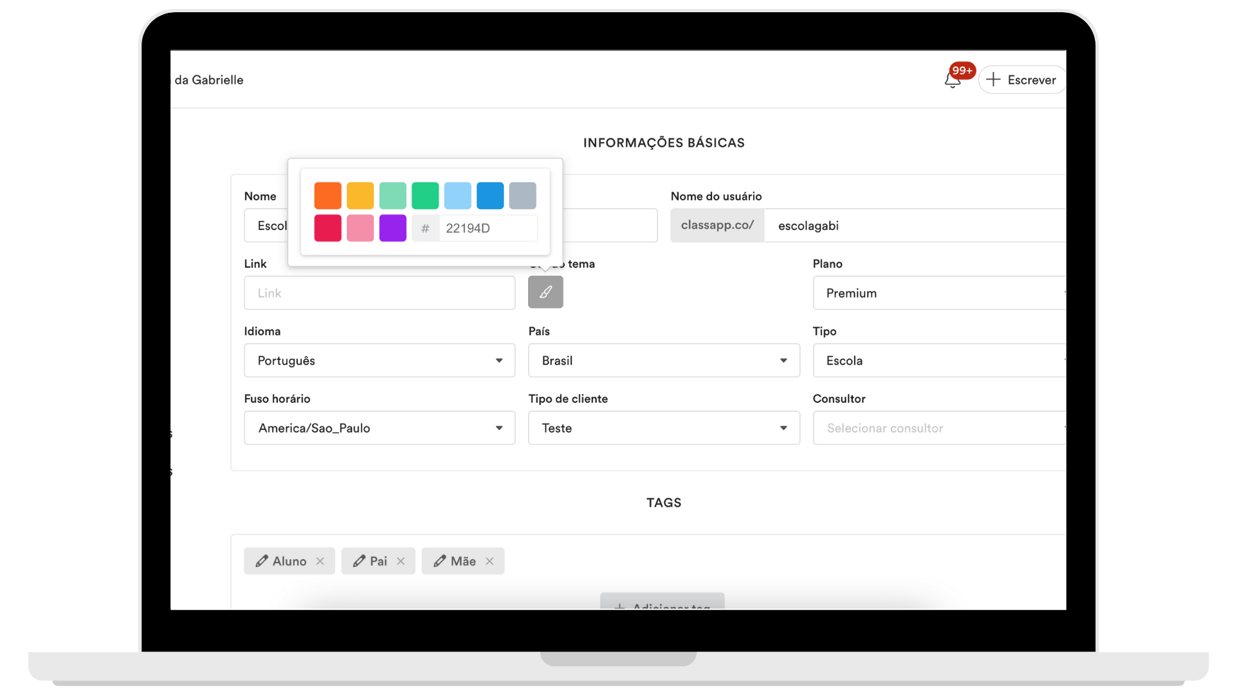This screenshot has width=1235, height=694.
Task: Select the light blue color swatch
Action: 458,195
